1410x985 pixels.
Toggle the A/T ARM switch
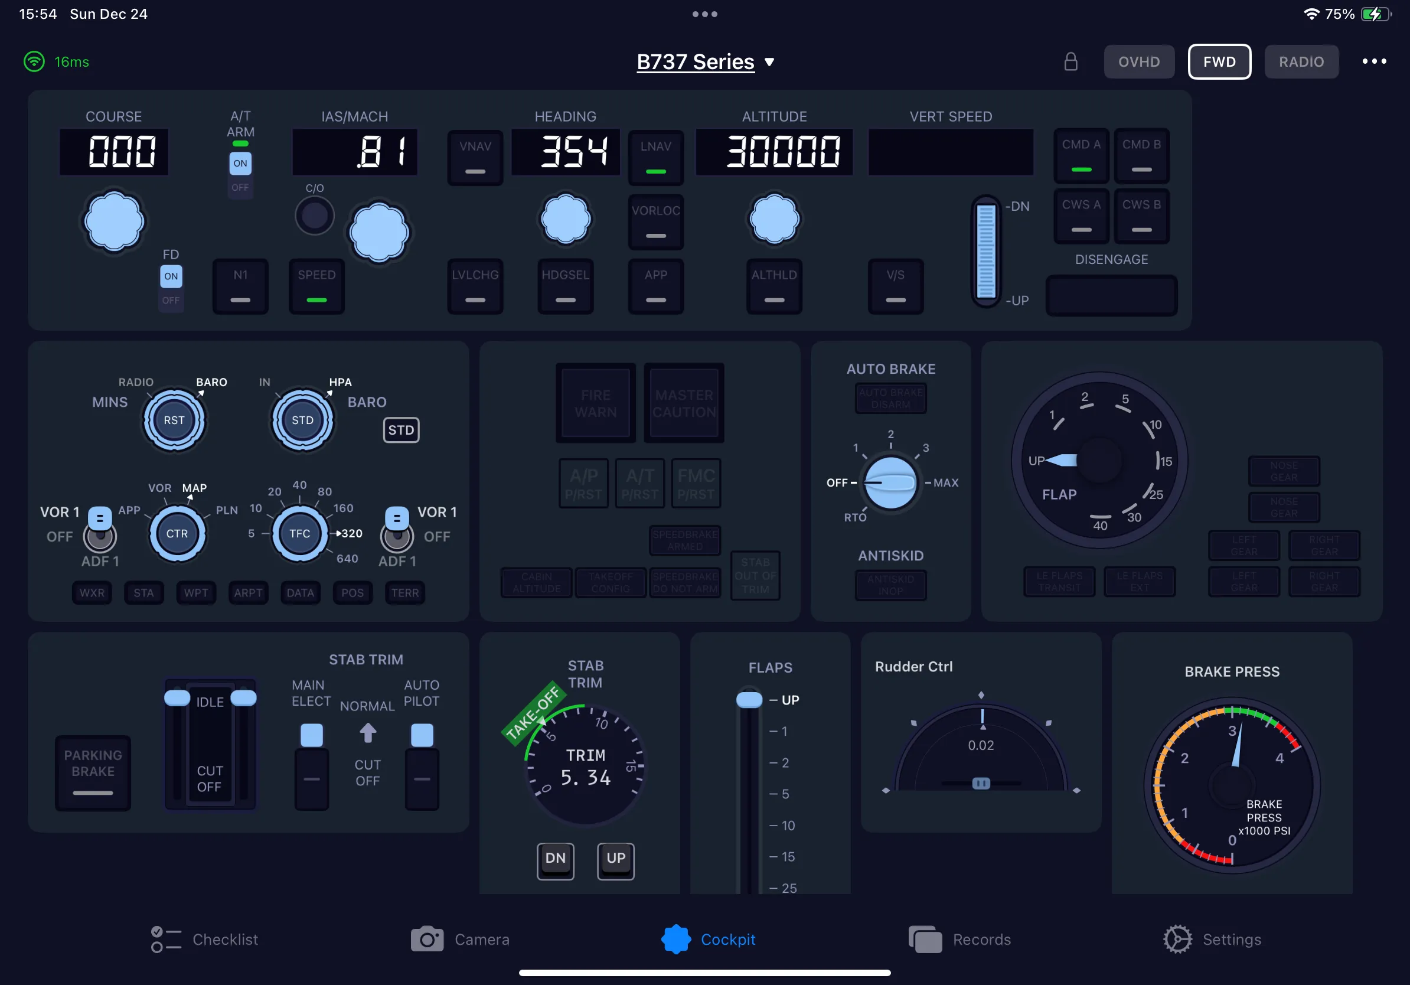click(240, 174)
